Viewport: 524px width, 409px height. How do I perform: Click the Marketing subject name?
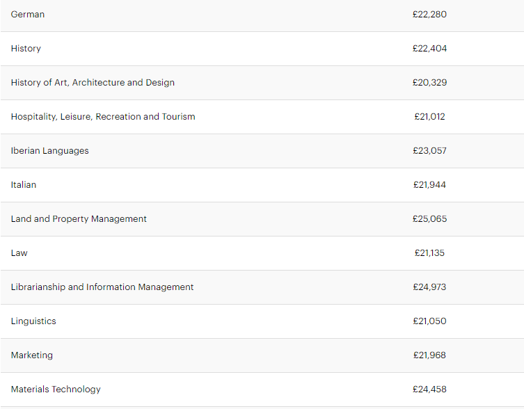tap(32, 355)
